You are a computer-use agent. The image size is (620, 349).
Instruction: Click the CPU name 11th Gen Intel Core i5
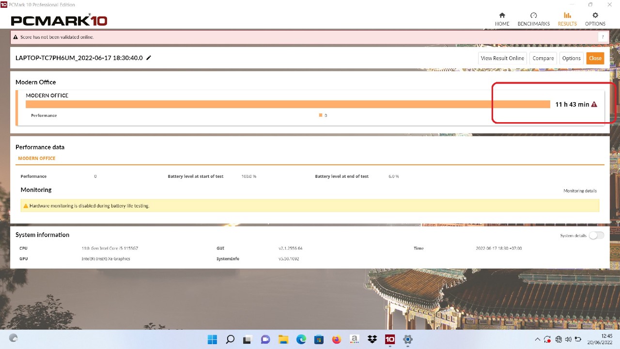[x=109, y=248]
